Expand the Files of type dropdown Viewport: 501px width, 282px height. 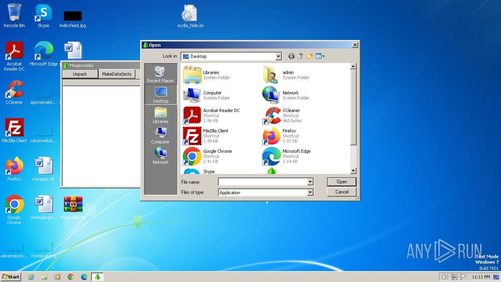click(x=310, y=192)
